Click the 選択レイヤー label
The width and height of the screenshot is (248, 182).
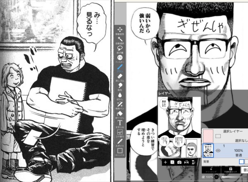[x=233, y=131]
